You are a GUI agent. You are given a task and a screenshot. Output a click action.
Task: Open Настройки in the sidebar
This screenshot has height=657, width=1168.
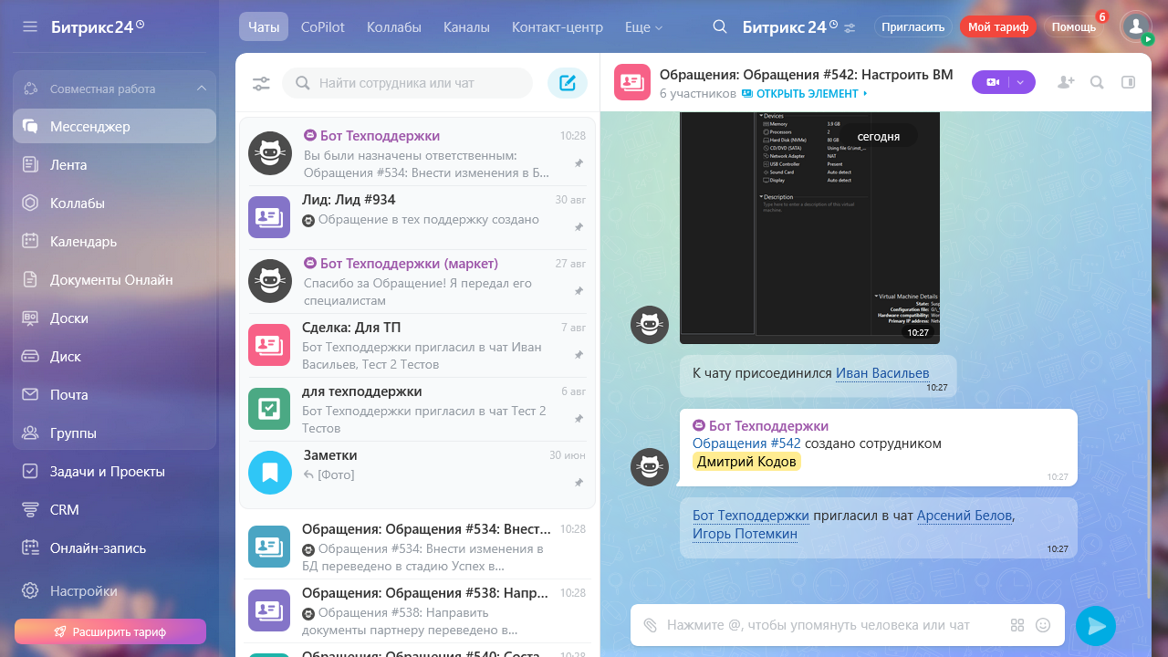point(114,591)
